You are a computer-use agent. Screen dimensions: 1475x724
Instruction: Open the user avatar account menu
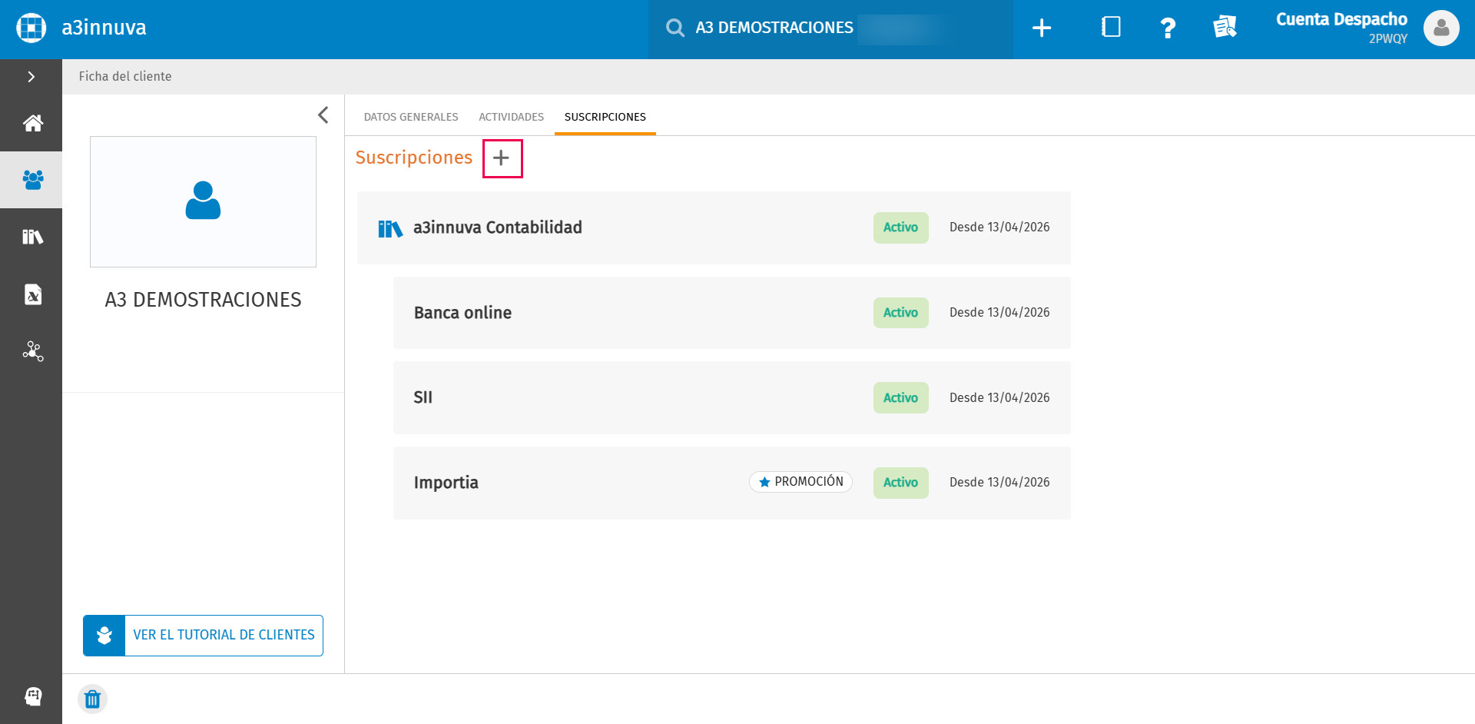coord(1441,28)
